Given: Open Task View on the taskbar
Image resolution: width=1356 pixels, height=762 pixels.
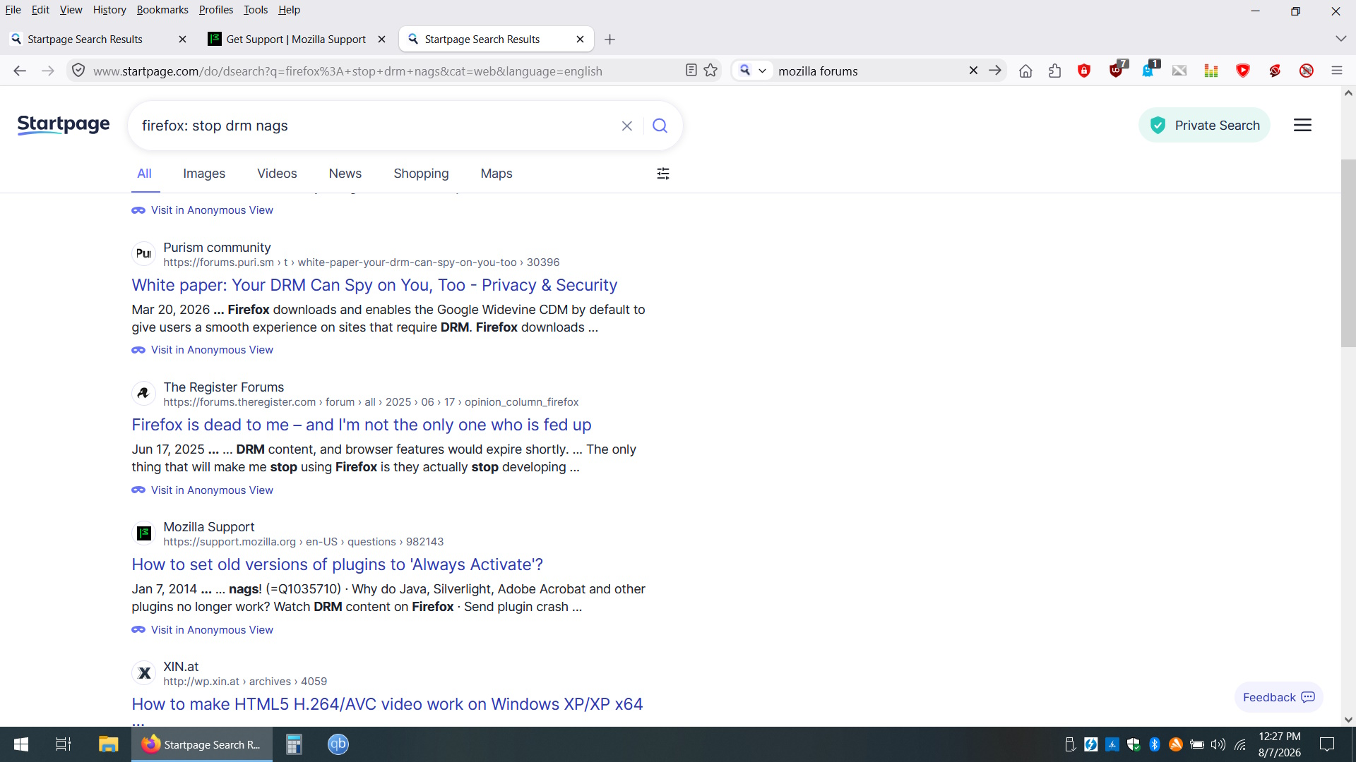Looking at the screenshot, I should click(x=64, y=744).
